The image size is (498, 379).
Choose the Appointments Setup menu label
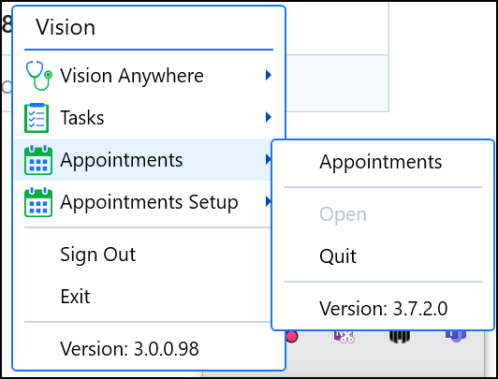click(x=149, y=202)
